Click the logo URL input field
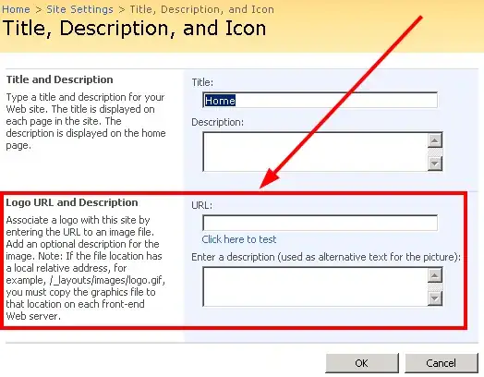This screenshot has height=377, width=484. [320, 223]
